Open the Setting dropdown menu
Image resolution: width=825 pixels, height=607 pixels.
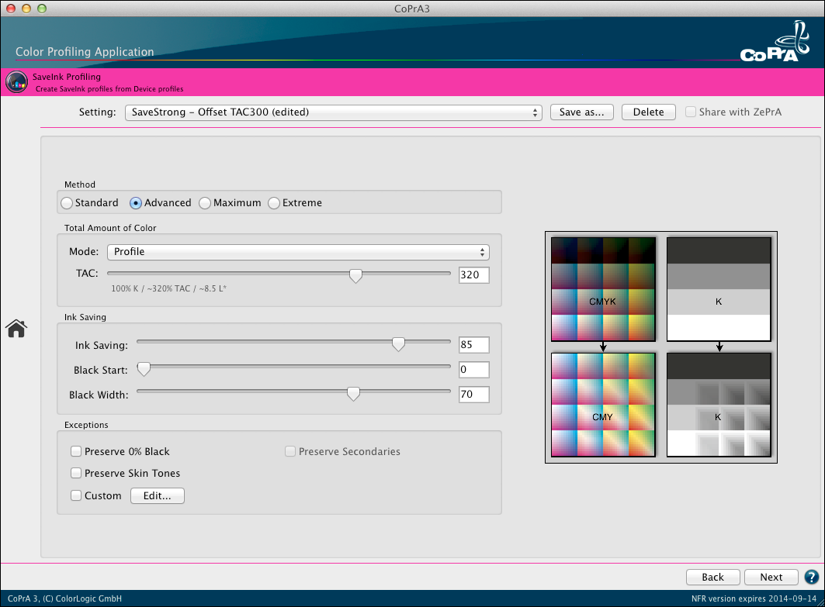(334, 112)
